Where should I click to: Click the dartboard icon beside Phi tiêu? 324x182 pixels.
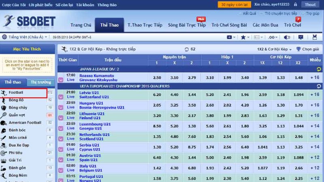point(4,153)
